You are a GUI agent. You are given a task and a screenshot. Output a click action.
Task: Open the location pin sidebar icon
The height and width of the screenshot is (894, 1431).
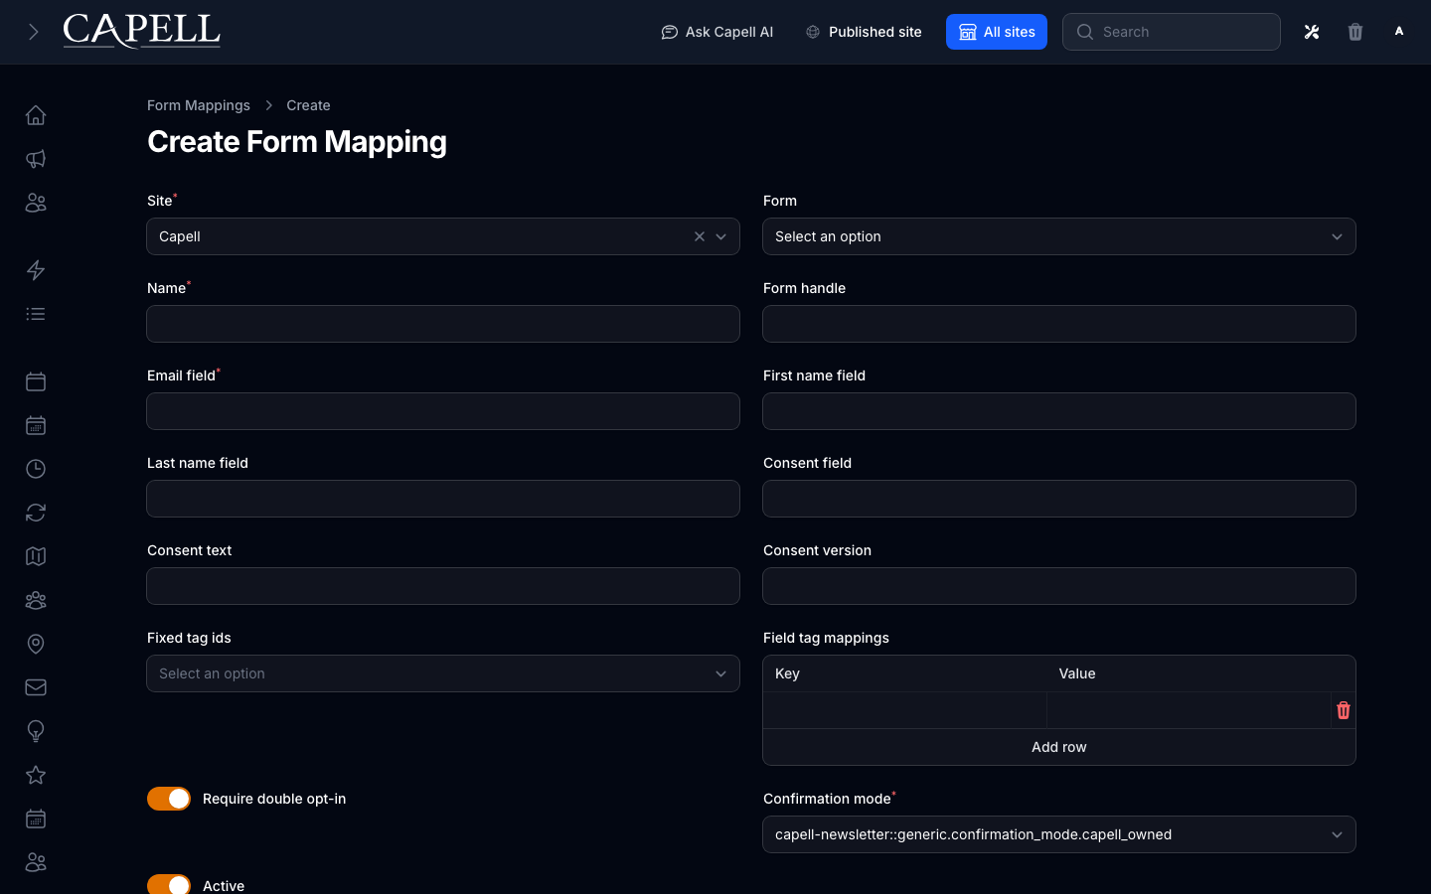point(36,644)
